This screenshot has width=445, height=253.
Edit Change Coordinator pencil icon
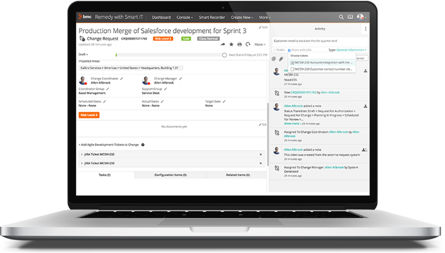pos(122,78)
